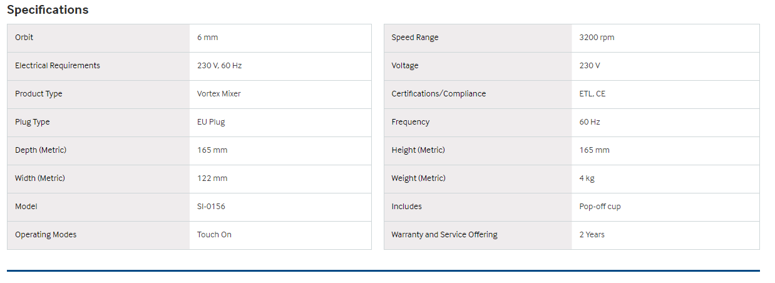775x283 pixels.
Task: Click the 3200 rpm value
Action: point(597,38)
